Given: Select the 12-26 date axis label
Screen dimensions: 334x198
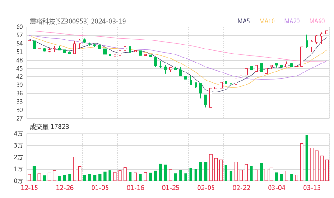Looking at the screenshot, I should [65, 188].
